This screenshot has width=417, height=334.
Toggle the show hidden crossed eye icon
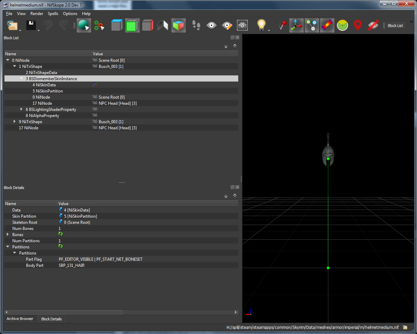373,25
